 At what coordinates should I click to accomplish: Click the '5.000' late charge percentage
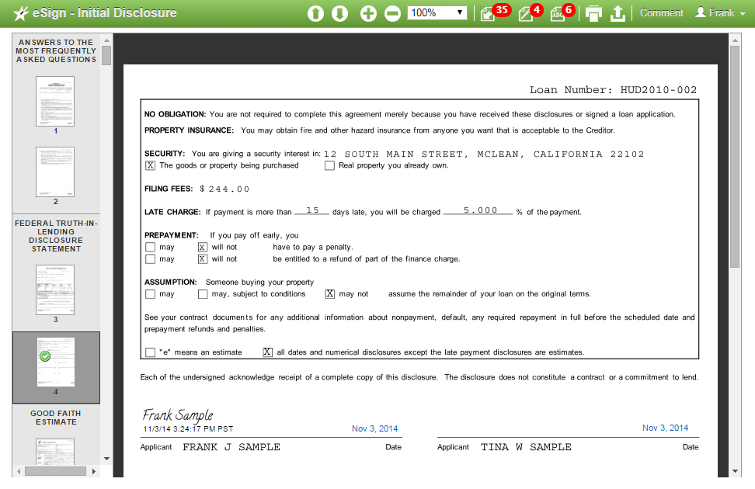pos(480,210)
